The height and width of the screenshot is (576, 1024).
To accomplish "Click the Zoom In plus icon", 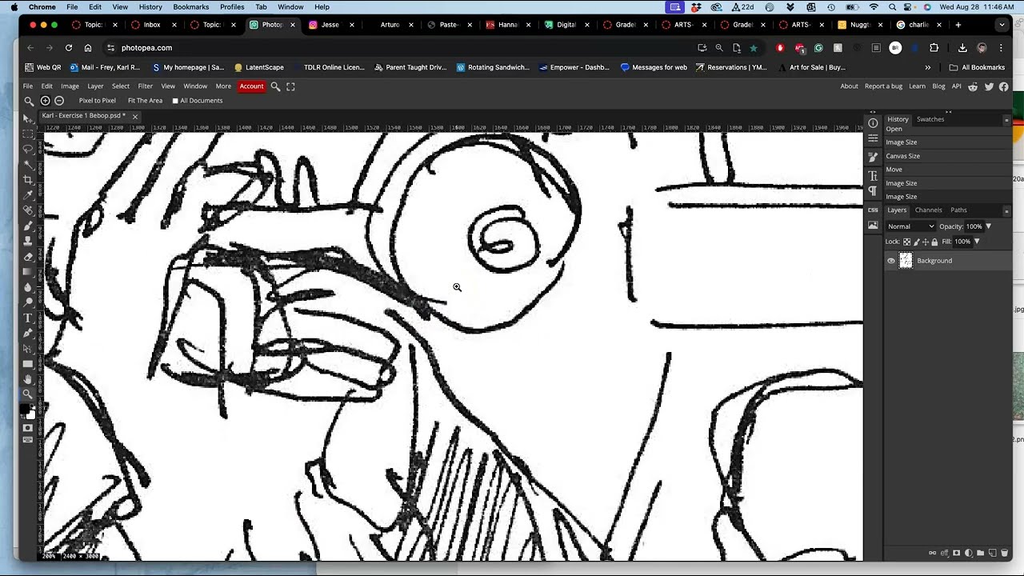I will tap(45, 101).
